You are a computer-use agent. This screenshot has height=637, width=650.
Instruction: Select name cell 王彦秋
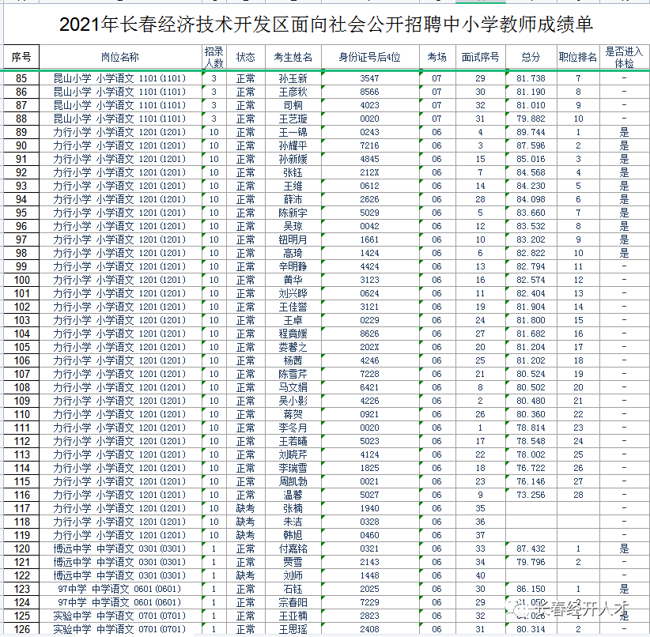[x=293, y=92]
